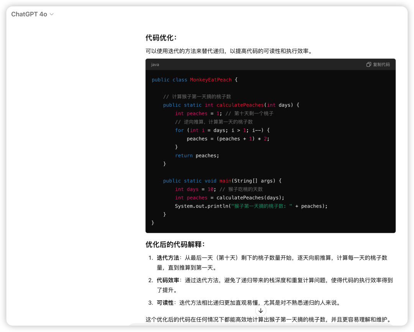The image size is (414, 332).
Task: Open the ChatGPT 4o model selector
Action: (x=30, y=14)
